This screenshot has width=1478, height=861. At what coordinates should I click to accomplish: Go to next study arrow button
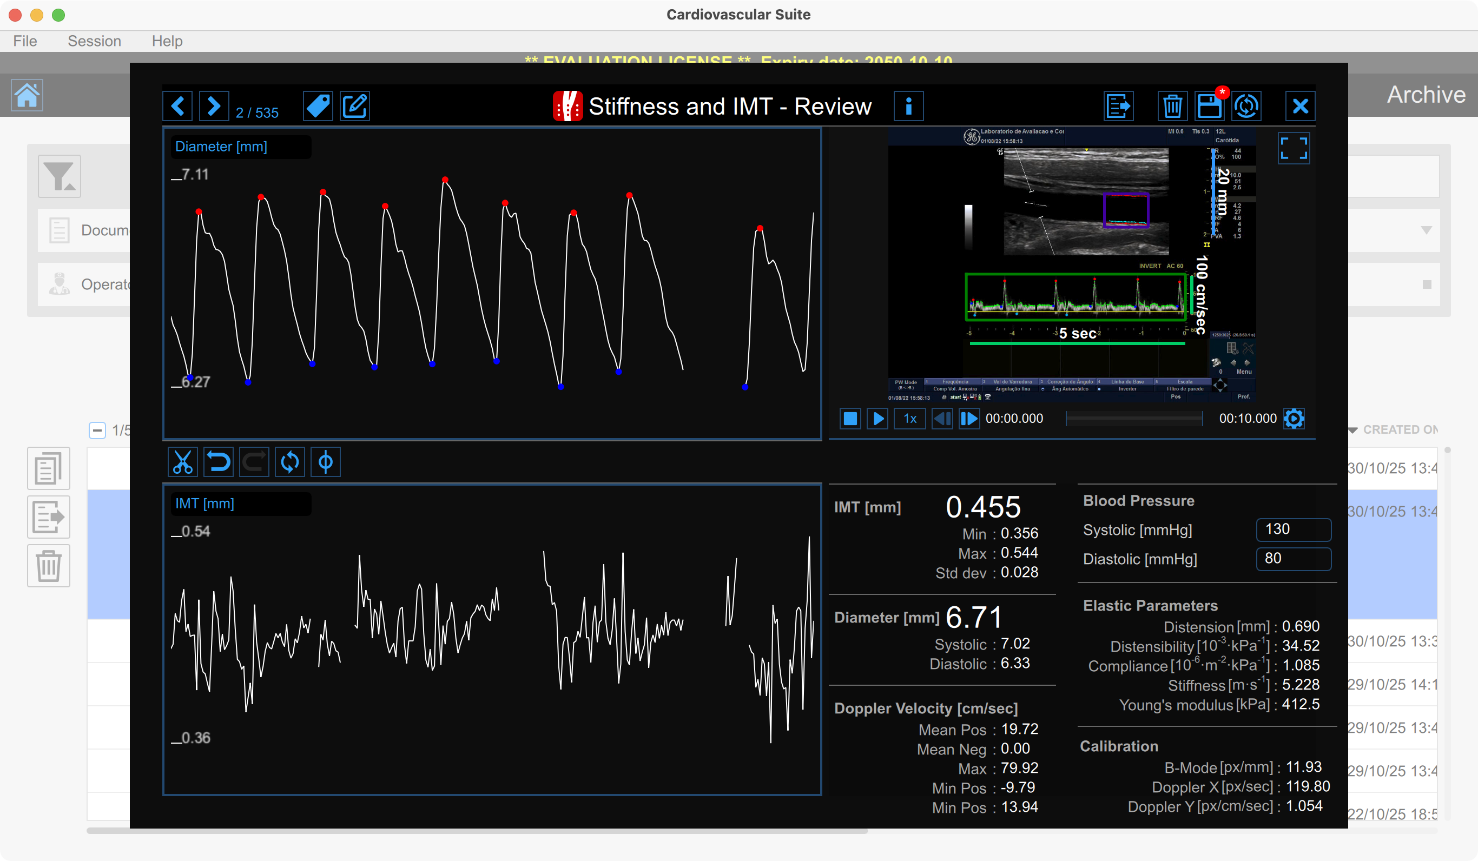click(x=214, y=106)
